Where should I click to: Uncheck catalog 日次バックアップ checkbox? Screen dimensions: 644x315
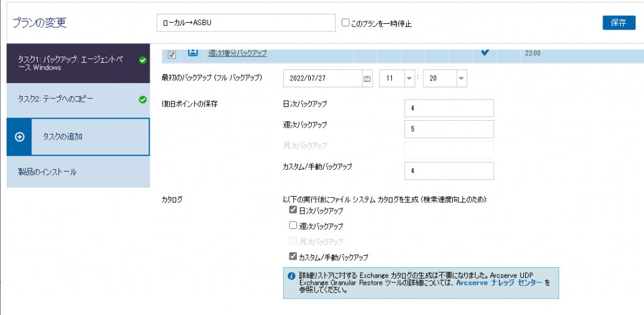pyautogui.click(x=293, y=210)
